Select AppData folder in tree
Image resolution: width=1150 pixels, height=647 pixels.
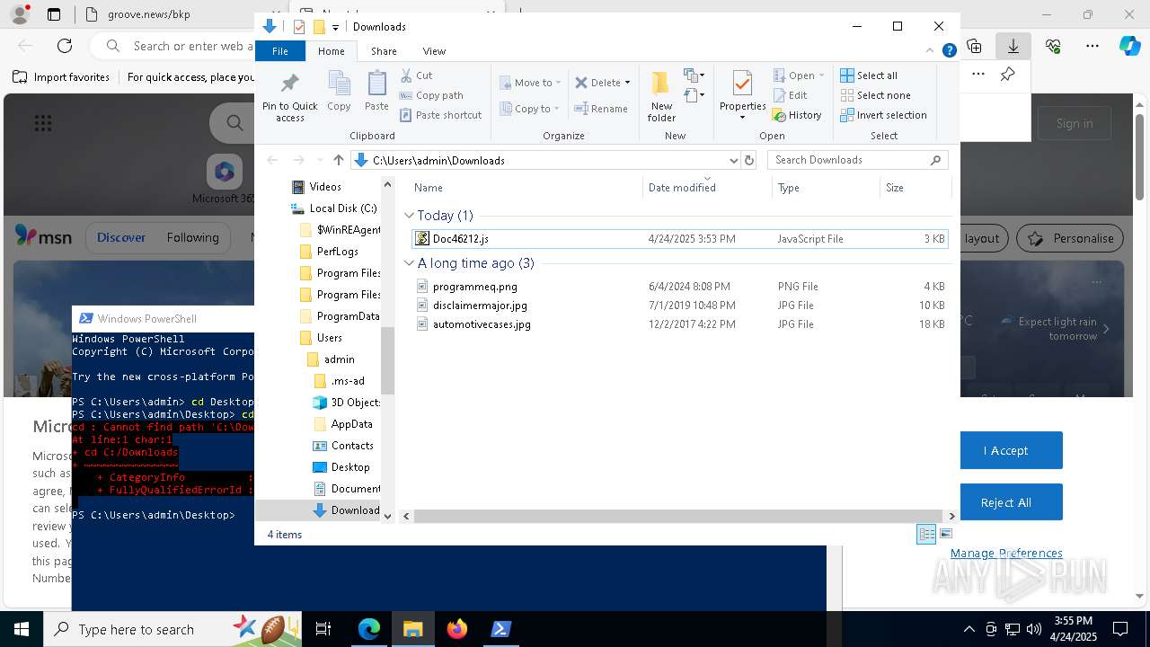[351, 424]
